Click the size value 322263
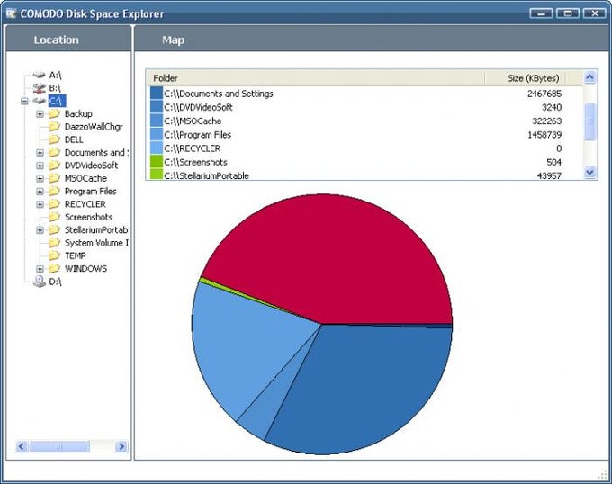The width and height of the screenshot is (612, 484). pyautogui.click(x=546, y=121)
